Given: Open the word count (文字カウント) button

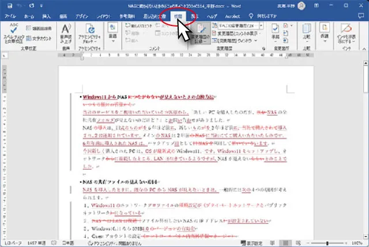Looking at the screenshot, I should tap(39, 38).
